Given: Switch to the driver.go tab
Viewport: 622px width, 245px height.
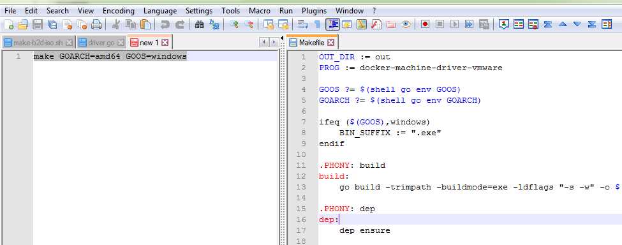Looking at the screenshot, I should (x=101, y=42).
